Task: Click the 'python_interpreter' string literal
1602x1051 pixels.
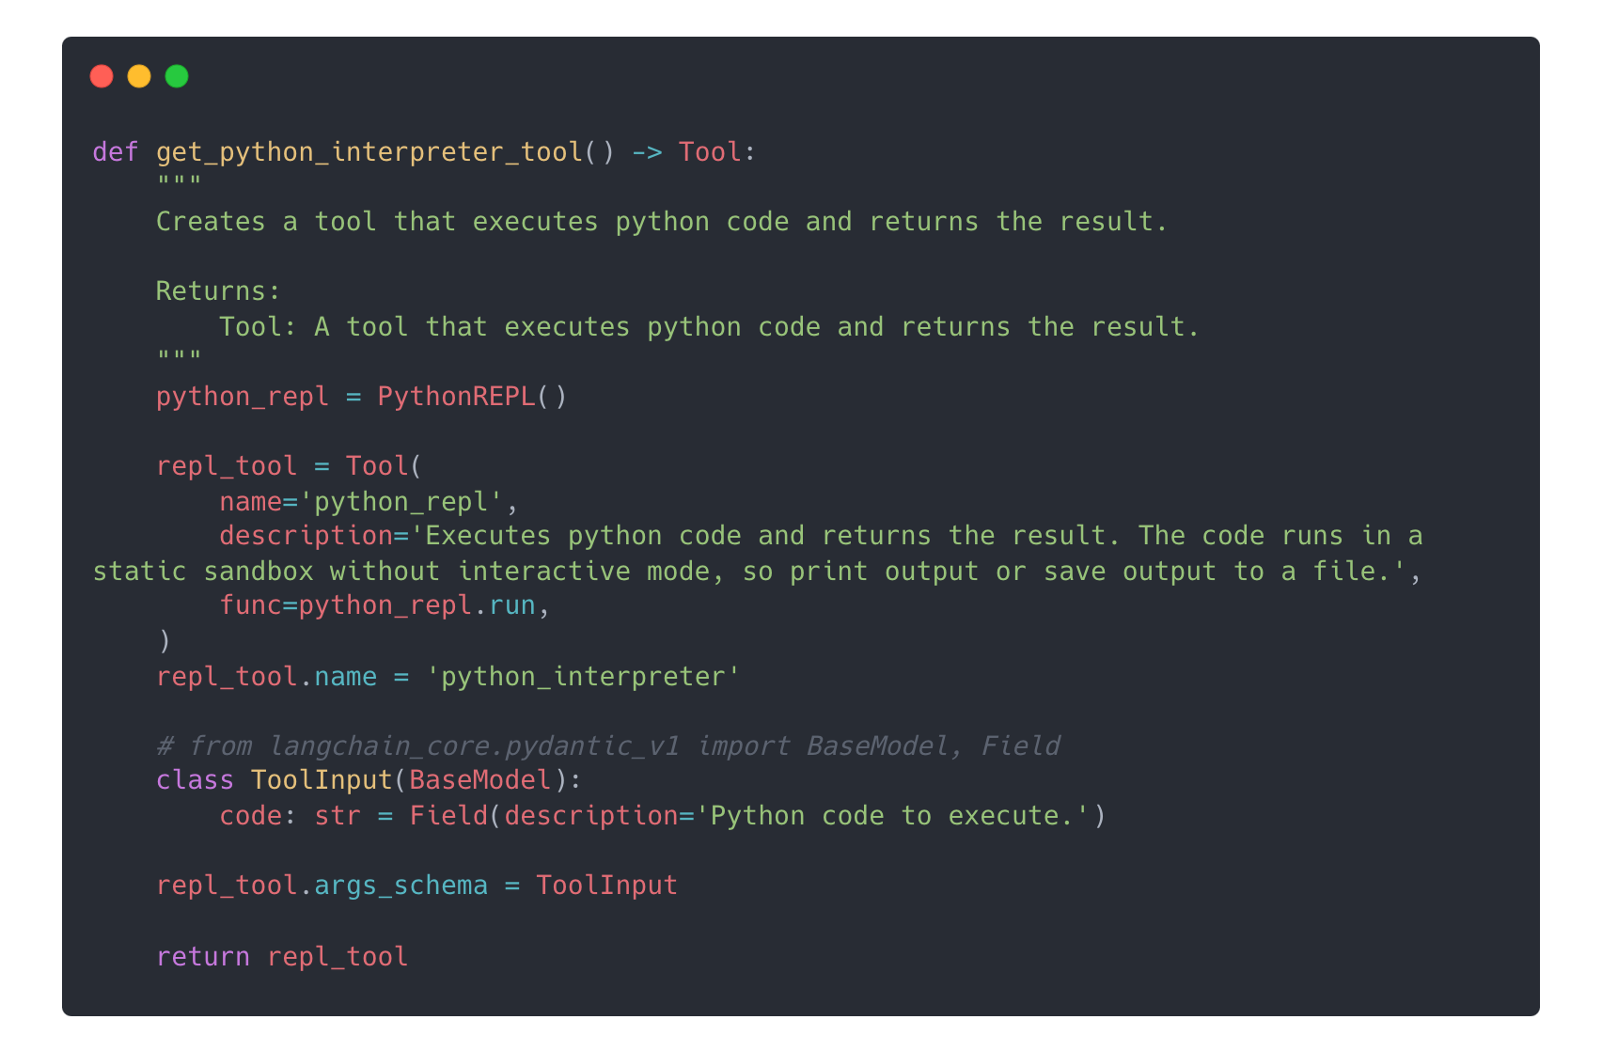Action: (x=583, y=677)
